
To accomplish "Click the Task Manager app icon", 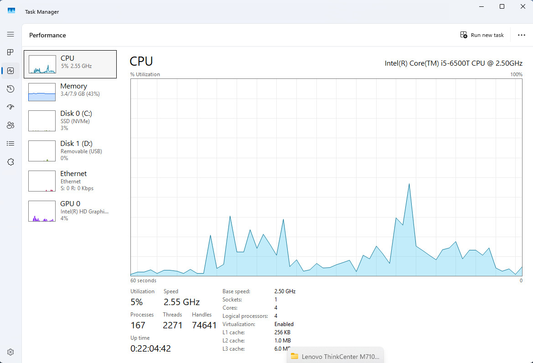I will click(x=11, y=11).
